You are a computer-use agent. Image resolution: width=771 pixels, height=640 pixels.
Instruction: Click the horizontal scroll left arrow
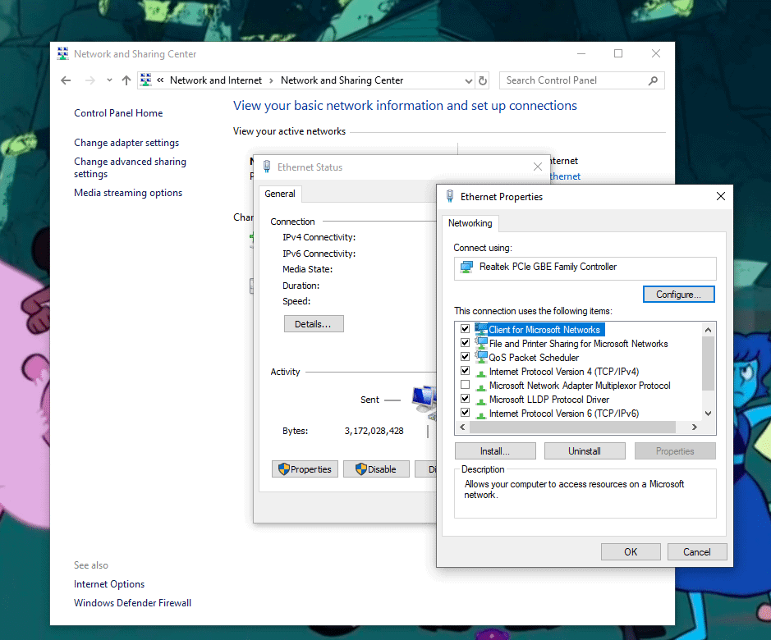(x=462, y=427)
